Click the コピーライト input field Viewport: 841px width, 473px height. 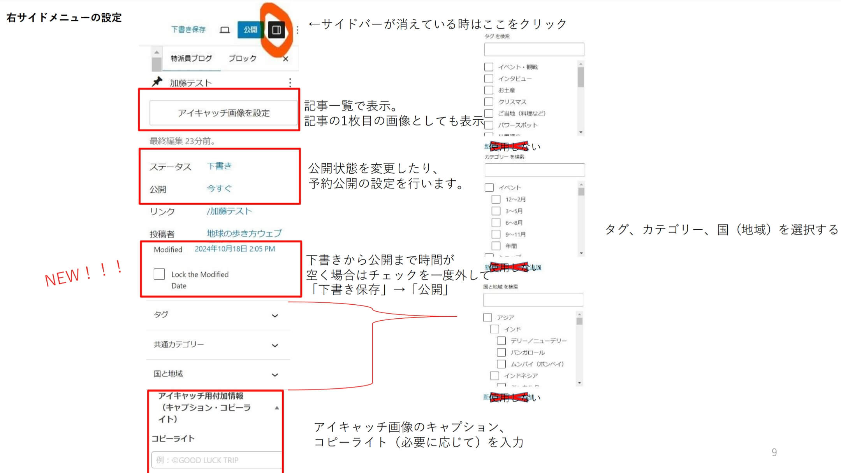point(221,460)
